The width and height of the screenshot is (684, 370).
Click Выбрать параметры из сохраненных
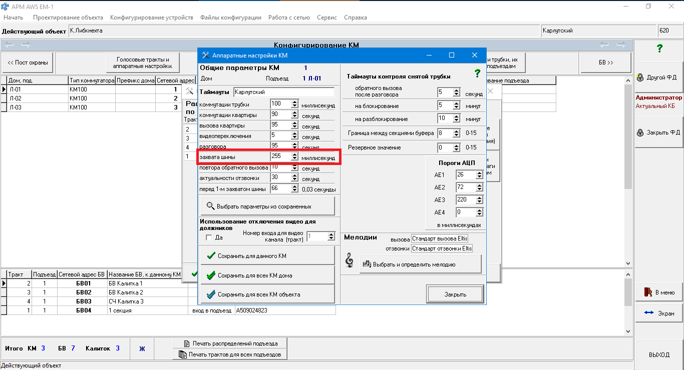pos(267,206)
